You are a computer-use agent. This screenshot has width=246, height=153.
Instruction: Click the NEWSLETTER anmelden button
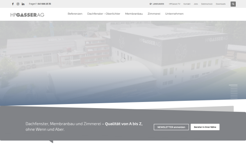pos(171,127)
